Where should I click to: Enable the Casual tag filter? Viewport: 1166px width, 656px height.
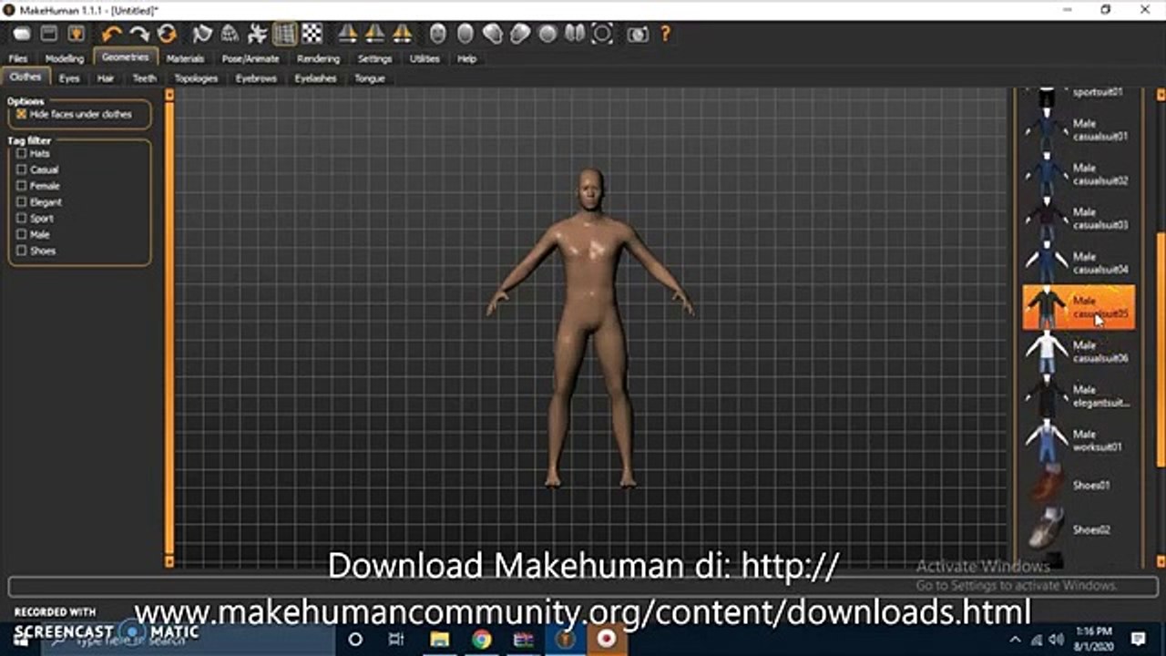click(22, 170)
